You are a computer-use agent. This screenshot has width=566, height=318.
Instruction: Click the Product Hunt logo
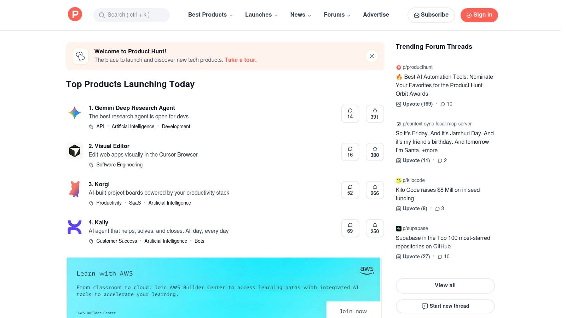tap(75, 14)
